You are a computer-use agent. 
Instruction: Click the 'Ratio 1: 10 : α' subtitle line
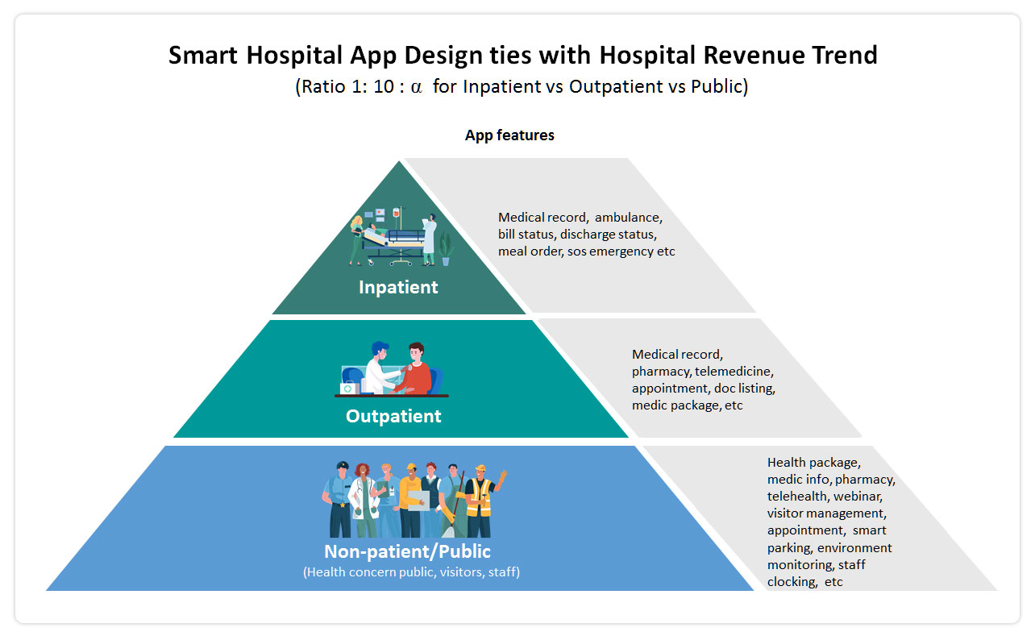click(522, 86)
